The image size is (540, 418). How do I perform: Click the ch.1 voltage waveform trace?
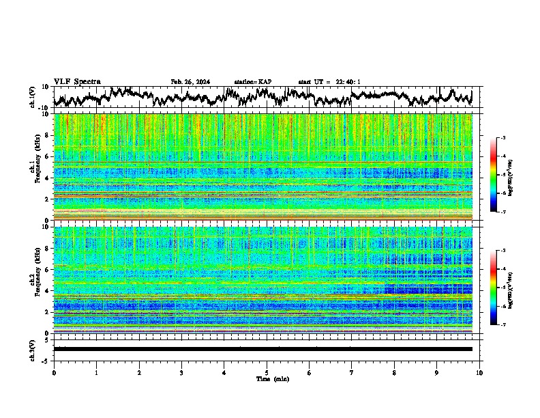[x=263, y=97]
